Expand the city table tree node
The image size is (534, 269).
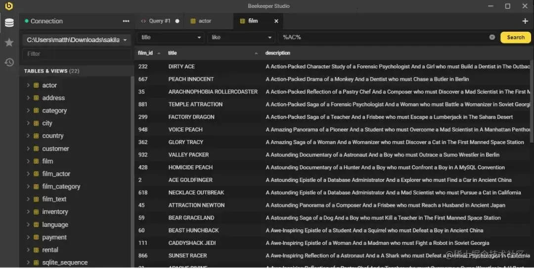[28, 123]
